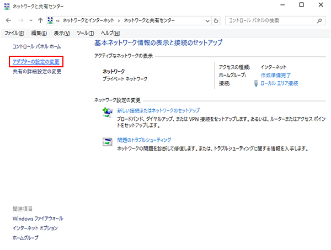Click the ローカル エリア接続 link
Image resolution: width=331 pixels, height=250 pixels.
click(x=279, y=83)
